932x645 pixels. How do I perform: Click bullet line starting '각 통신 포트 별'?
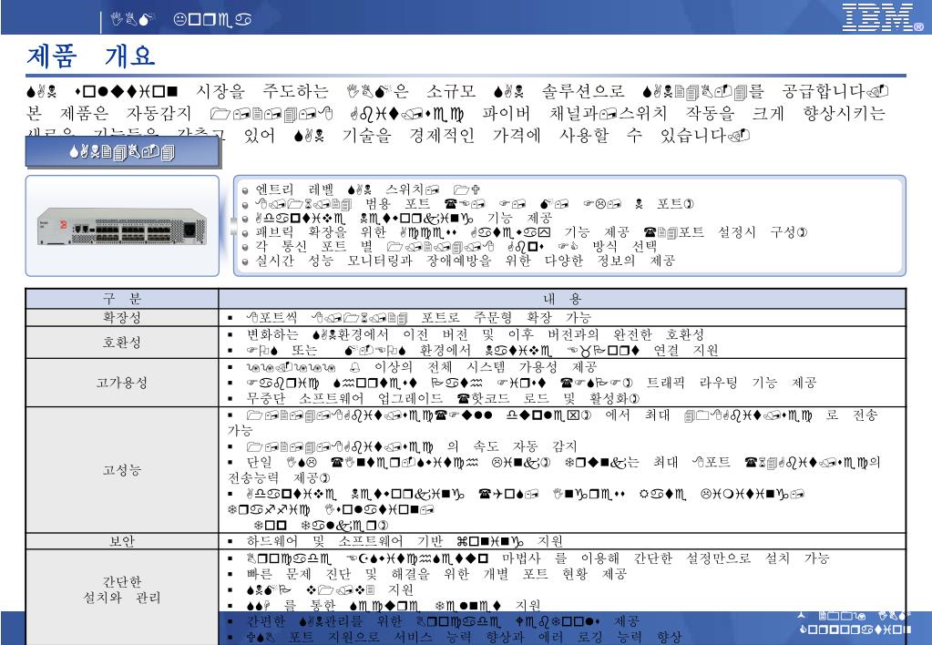pos(456,246)
